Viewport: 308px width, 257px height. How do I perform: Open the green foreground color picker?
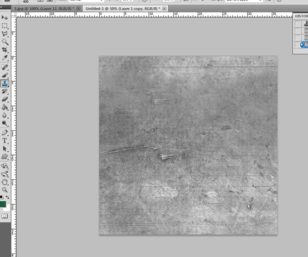click(3, 204)
